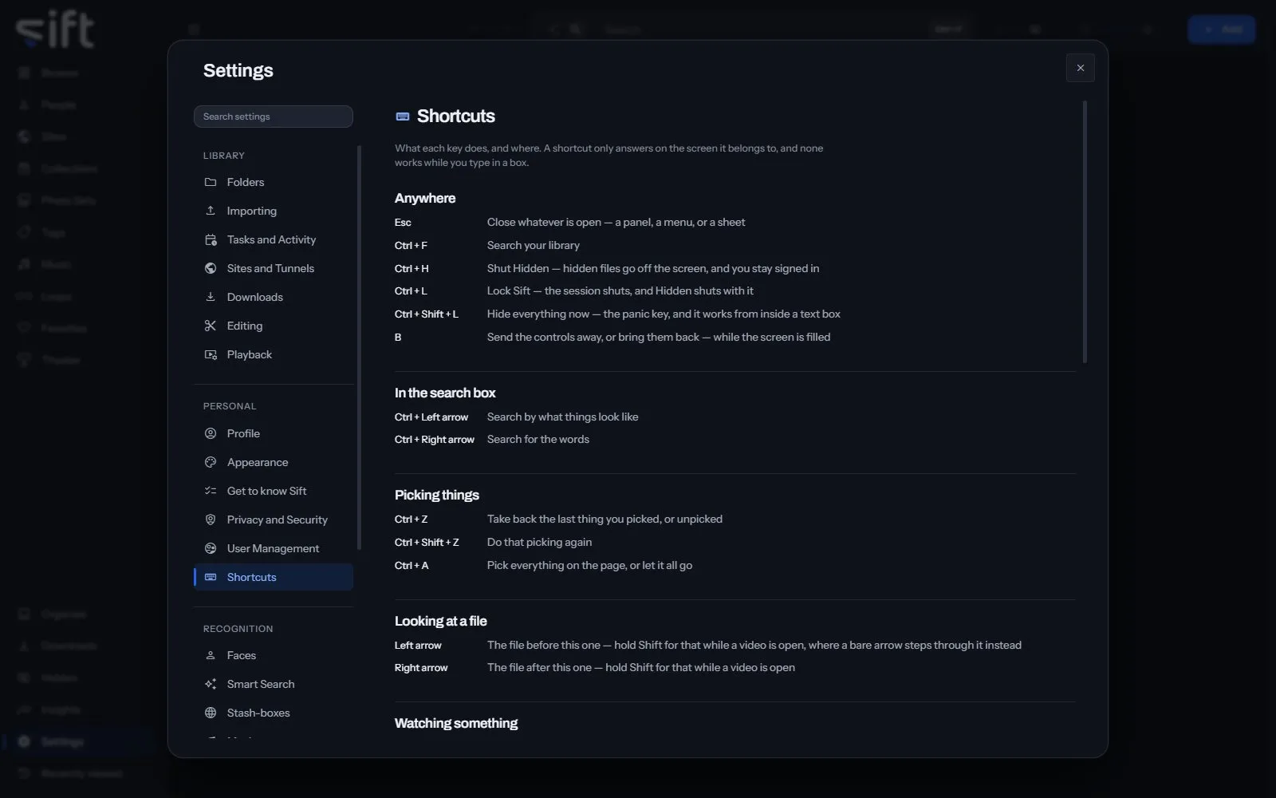Select the "Ctrl + F" key label
The width and height of the screenshot is (1276, 798).
click(x=411, y=246)
